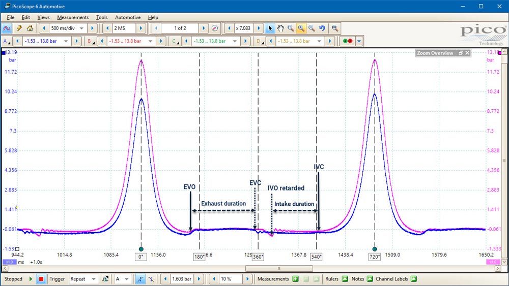This screenshot has height=286, width=509.
Task: Toggle the Channel Labels display
Action: point(413,279)
